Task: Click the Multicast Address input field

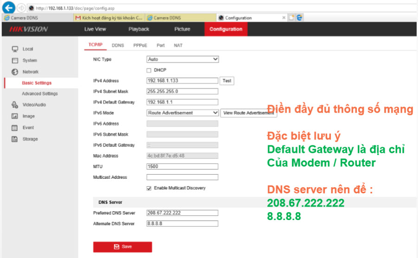Action: pos(182,177)
